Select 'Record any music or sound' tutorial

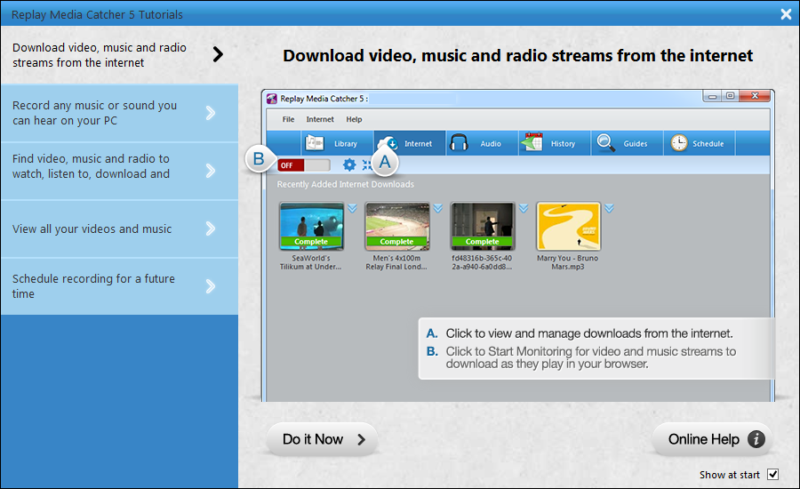point(119,113)
